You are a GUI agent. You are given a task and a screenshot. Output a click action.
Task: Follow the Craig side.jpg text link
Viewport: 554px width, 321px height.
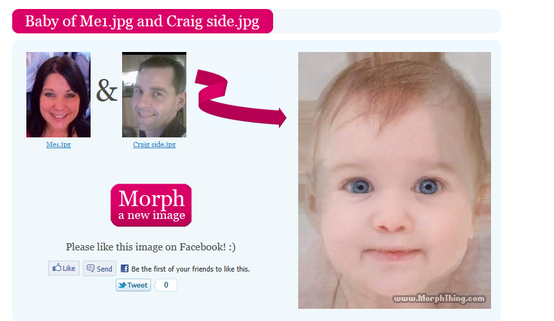(x=154, y=144)
